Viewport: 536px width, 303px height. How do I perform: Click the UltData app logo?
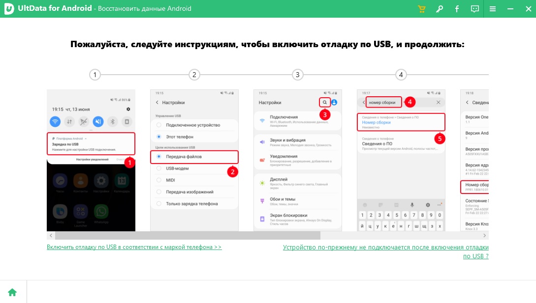click(x=9, y=9)
